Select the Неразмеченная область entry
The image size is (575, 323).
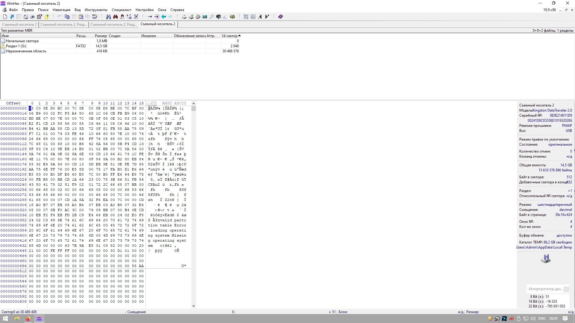26,51
